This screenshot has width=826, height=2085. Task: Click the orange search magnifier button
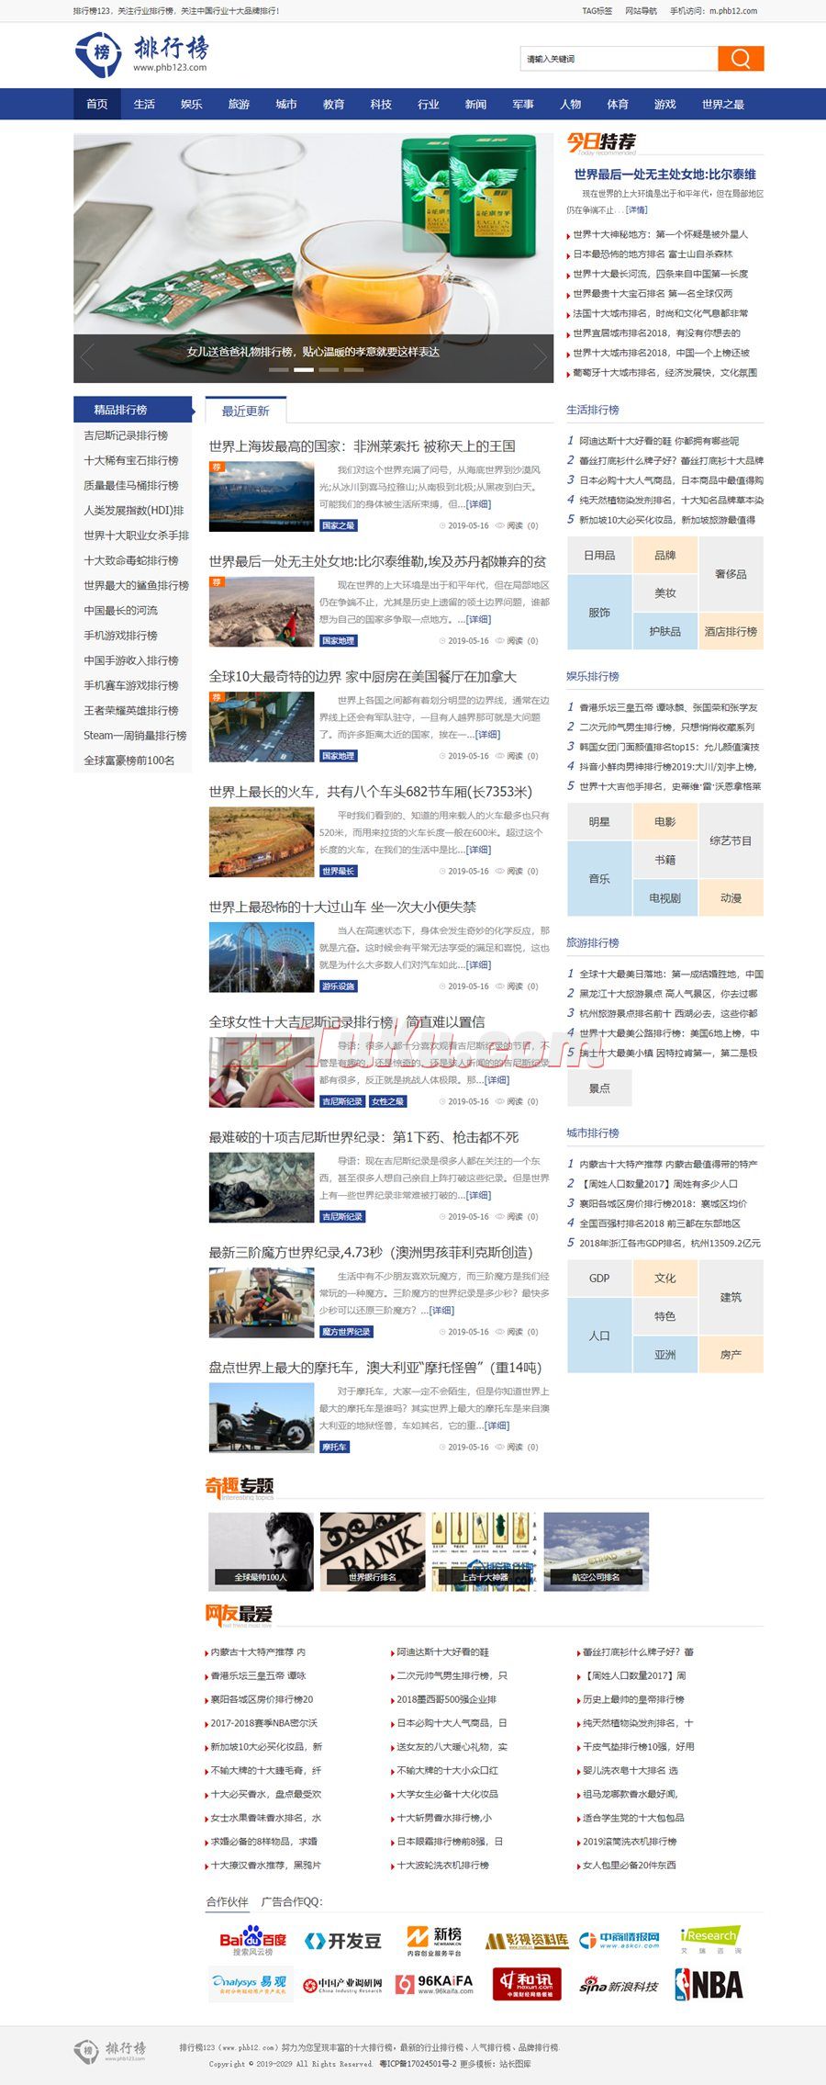pos(741,59)
